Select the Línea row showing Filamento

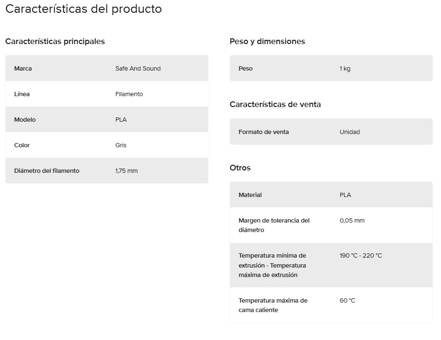(107, 94)
